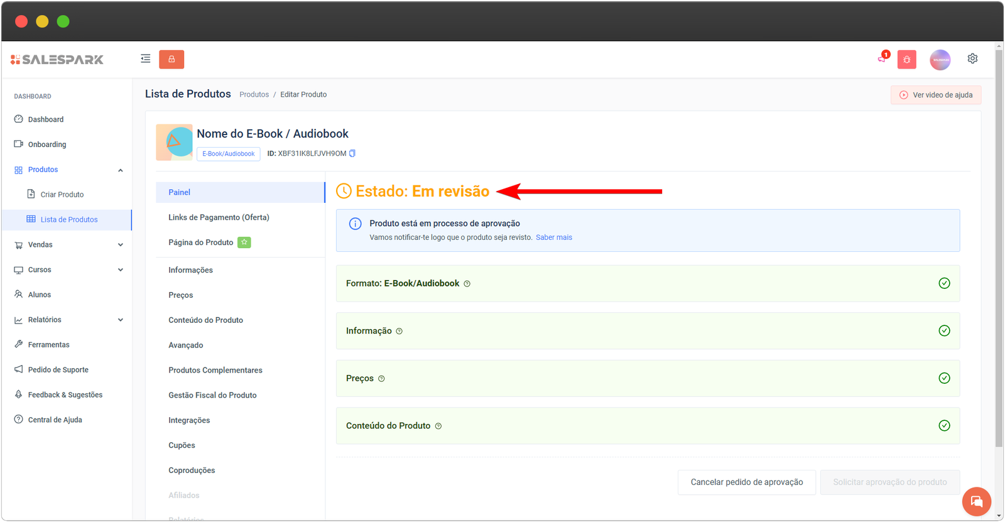Follow the Saber mais link
The image size is (1005, 522).
pyautogui.click(x=553, y=237)
